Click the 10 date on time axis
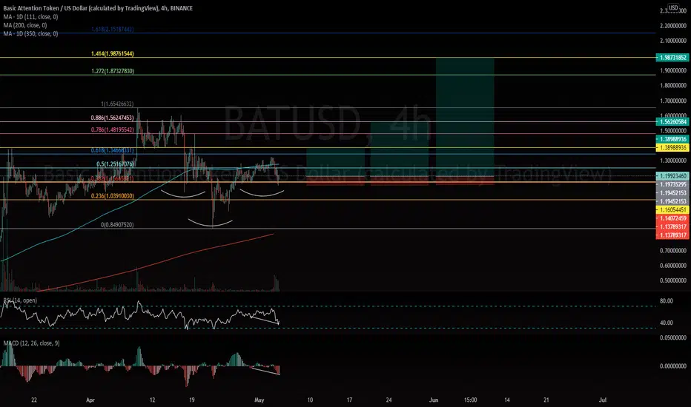The image size is (691, 407). 310,400
